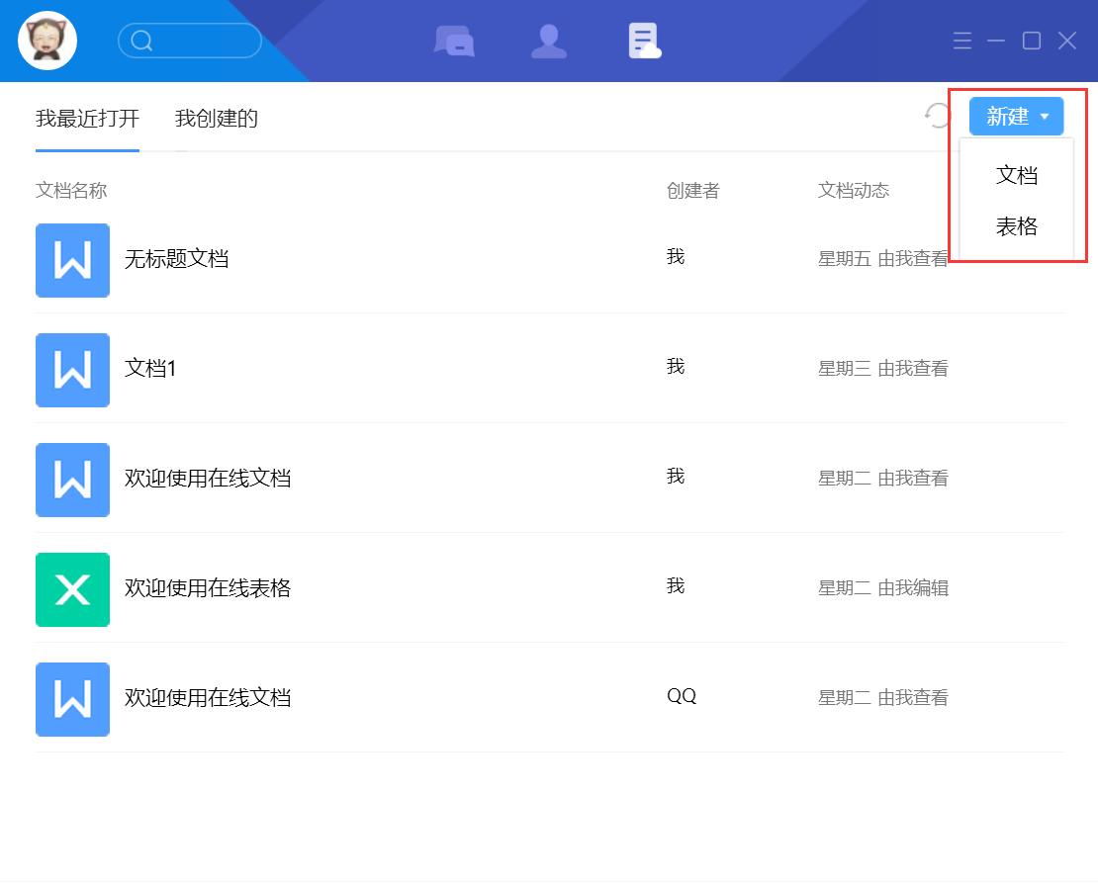Open the hamburger main menu icon

[x=961, y=41]
